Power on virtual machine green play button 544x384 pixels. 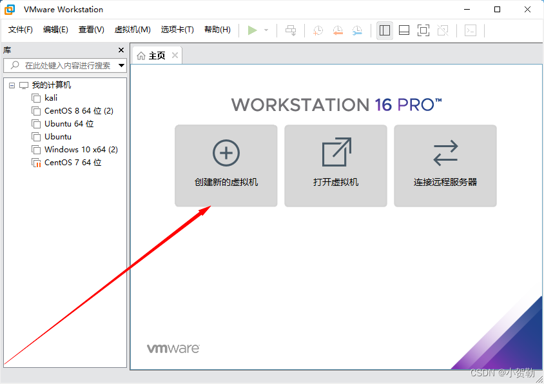pyautogui.click(x=252, y=30)
